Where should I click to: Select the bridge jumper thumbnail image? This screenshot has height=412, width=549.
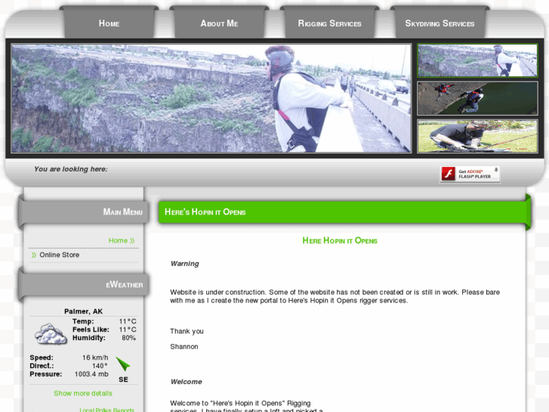click(477, 60)
